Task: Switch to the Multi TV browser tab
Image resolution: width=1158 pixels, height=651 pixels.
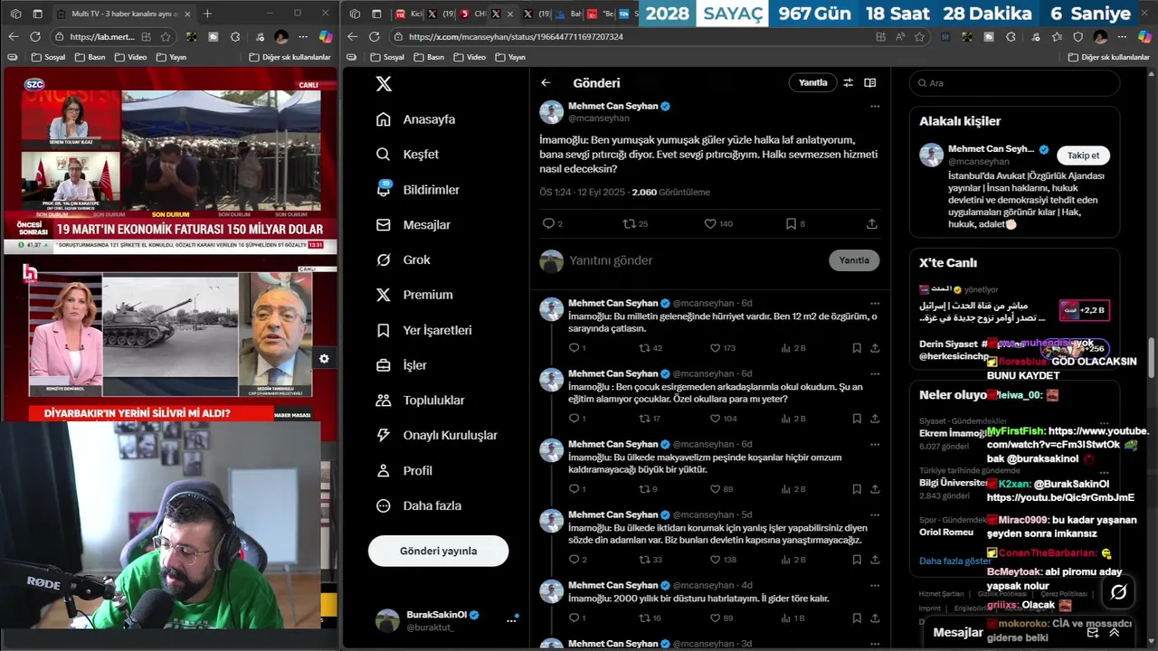Action: [x=125, y=14]
